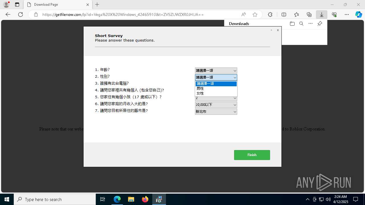Open File Explorer from the taskbar
The height and width of the screenshot is (205, 365).
[x=131, y=199]
